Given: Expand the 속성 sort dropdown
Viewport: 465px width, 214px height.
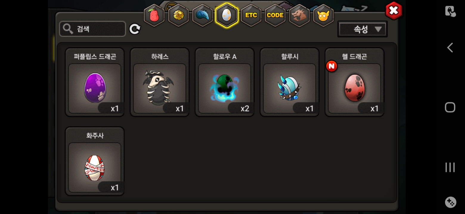Looking at the screenshot, I should point(362,29).
